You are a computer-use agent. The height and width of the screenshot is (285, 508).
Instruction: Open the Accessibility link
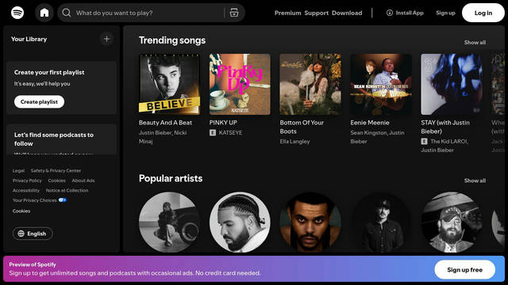pos(26,190)
